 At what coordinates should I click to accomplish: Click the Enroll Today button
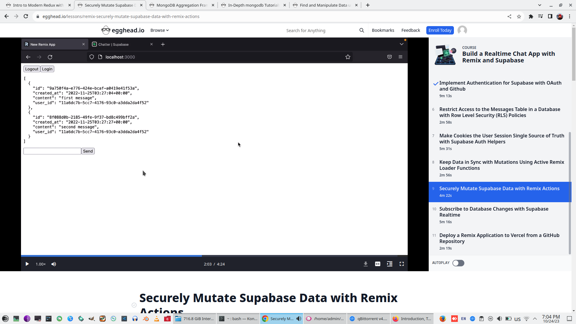pos(440,30)
